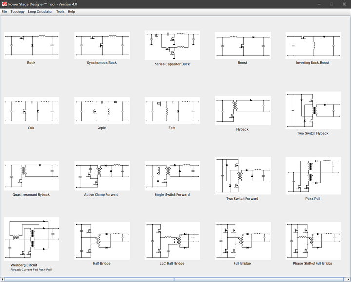Click the Boost label text
Screen dimensions: 351x282
coord(242,63)
